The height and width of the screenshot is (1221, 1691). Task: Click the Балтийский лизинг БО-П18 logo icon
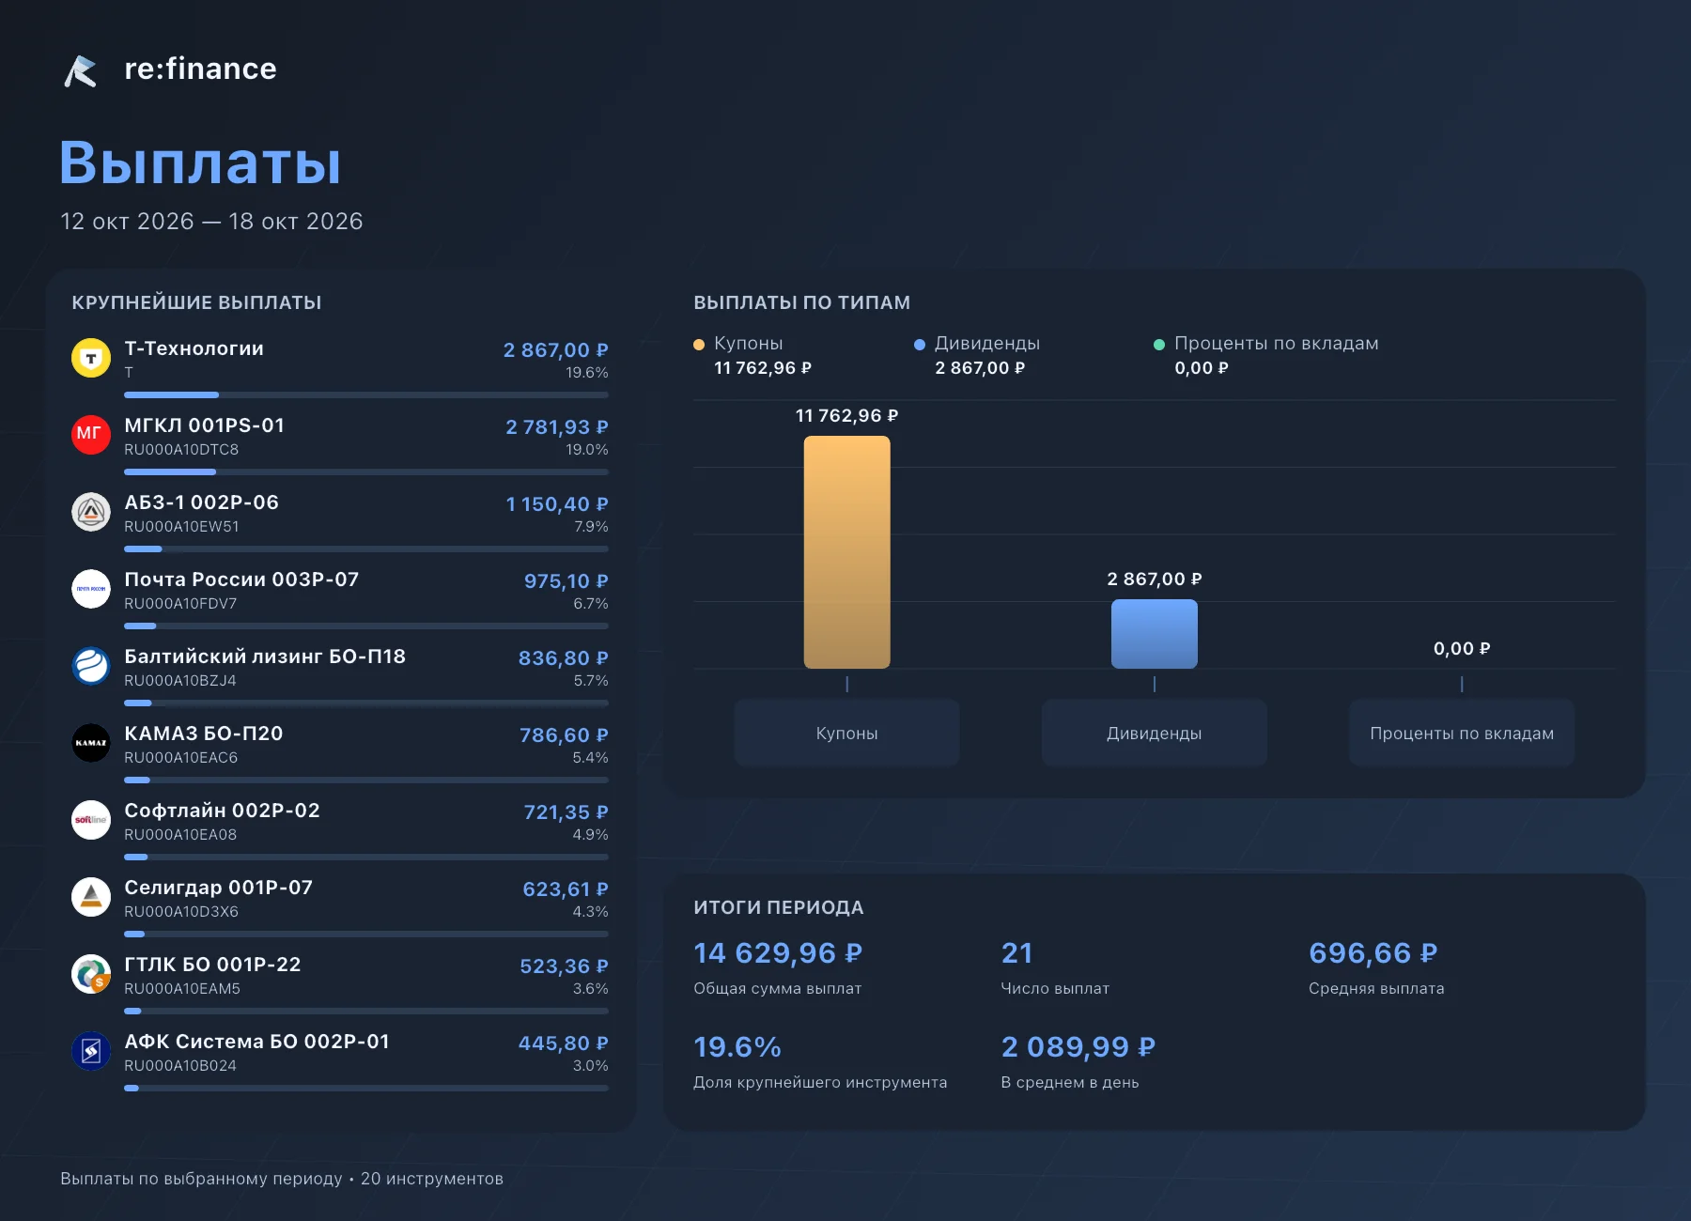click(x=91, y=666)
